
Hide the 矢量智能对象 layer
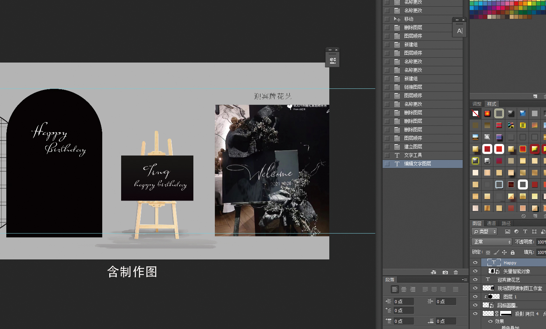point(475,271)
